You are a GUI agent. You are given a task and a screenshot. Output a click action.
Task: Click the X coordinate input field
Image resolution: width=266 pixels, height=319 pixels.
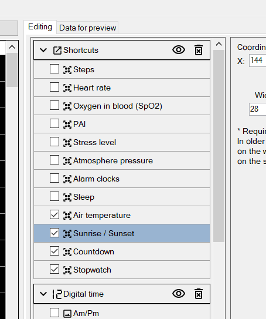click(x=258, y=61)
